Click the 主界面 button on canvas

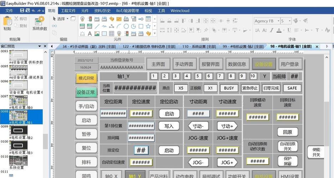point(158,64)
